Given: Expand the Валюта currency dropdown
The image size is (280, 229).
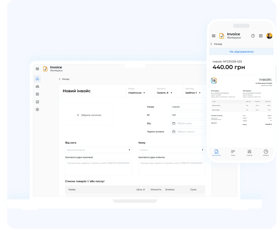Looking at the screenshot, I should (165, 93).
